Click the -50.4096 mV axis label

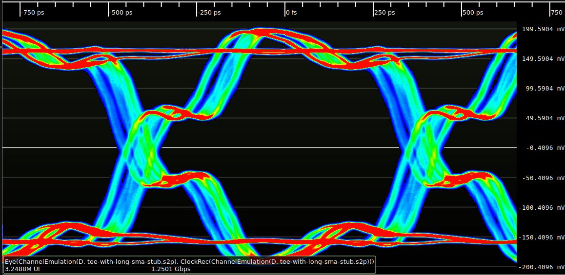(543, 178)
